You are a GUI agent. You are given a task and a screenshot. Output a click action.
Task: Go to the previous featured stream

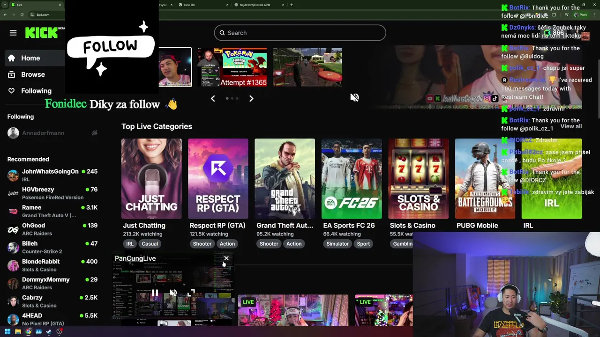click(213, 98)
